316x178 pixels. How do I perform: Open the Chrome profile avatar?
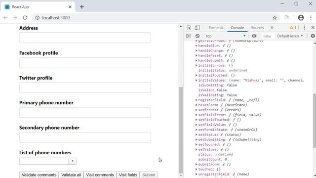pyautogui.click(x=301, y=18)
